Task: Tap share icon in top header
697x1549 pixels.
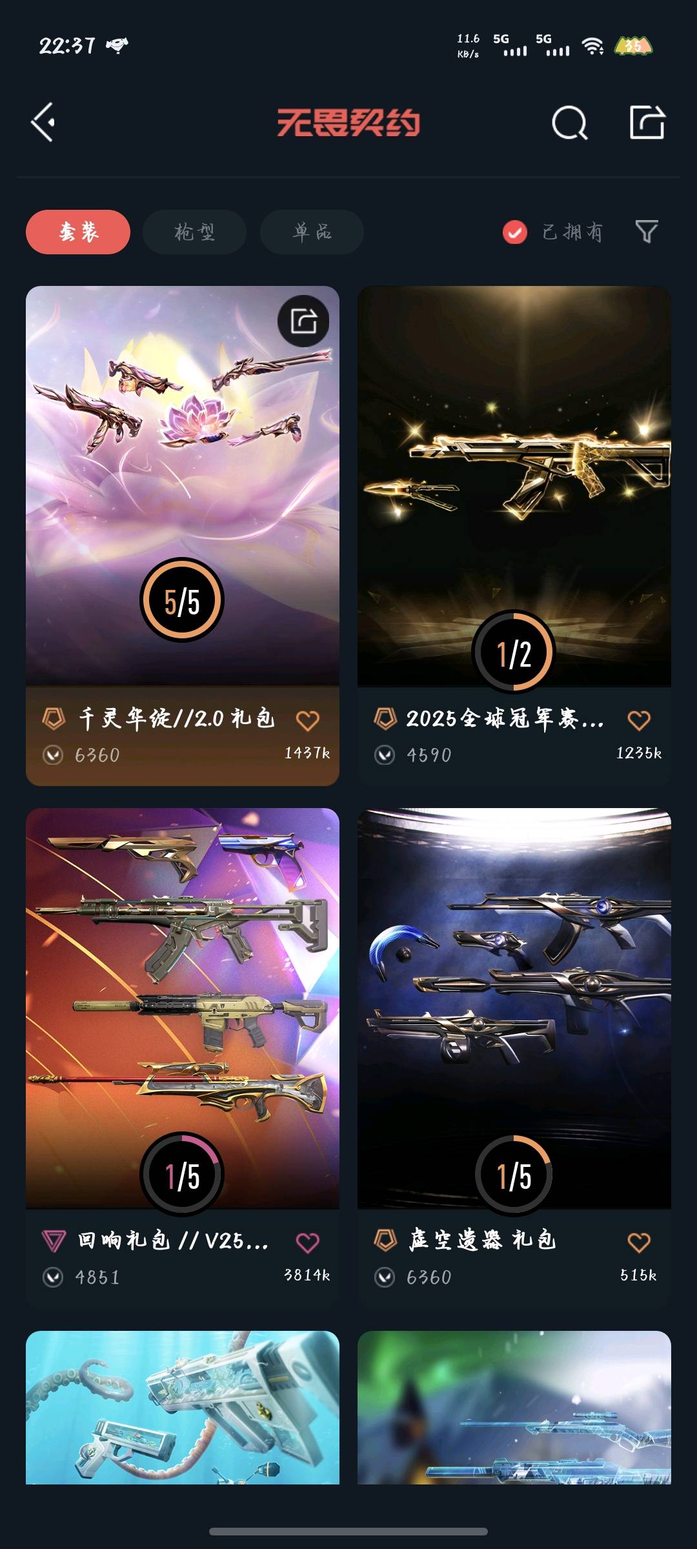Action: pos(647,122)
